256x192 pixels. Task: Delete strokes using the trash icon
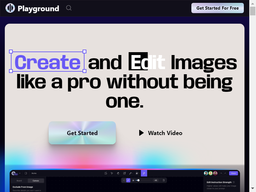point(164,180)
